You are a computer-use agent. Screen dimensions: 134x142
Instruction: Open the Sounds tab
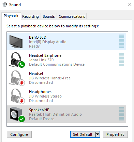pos(49,16)
